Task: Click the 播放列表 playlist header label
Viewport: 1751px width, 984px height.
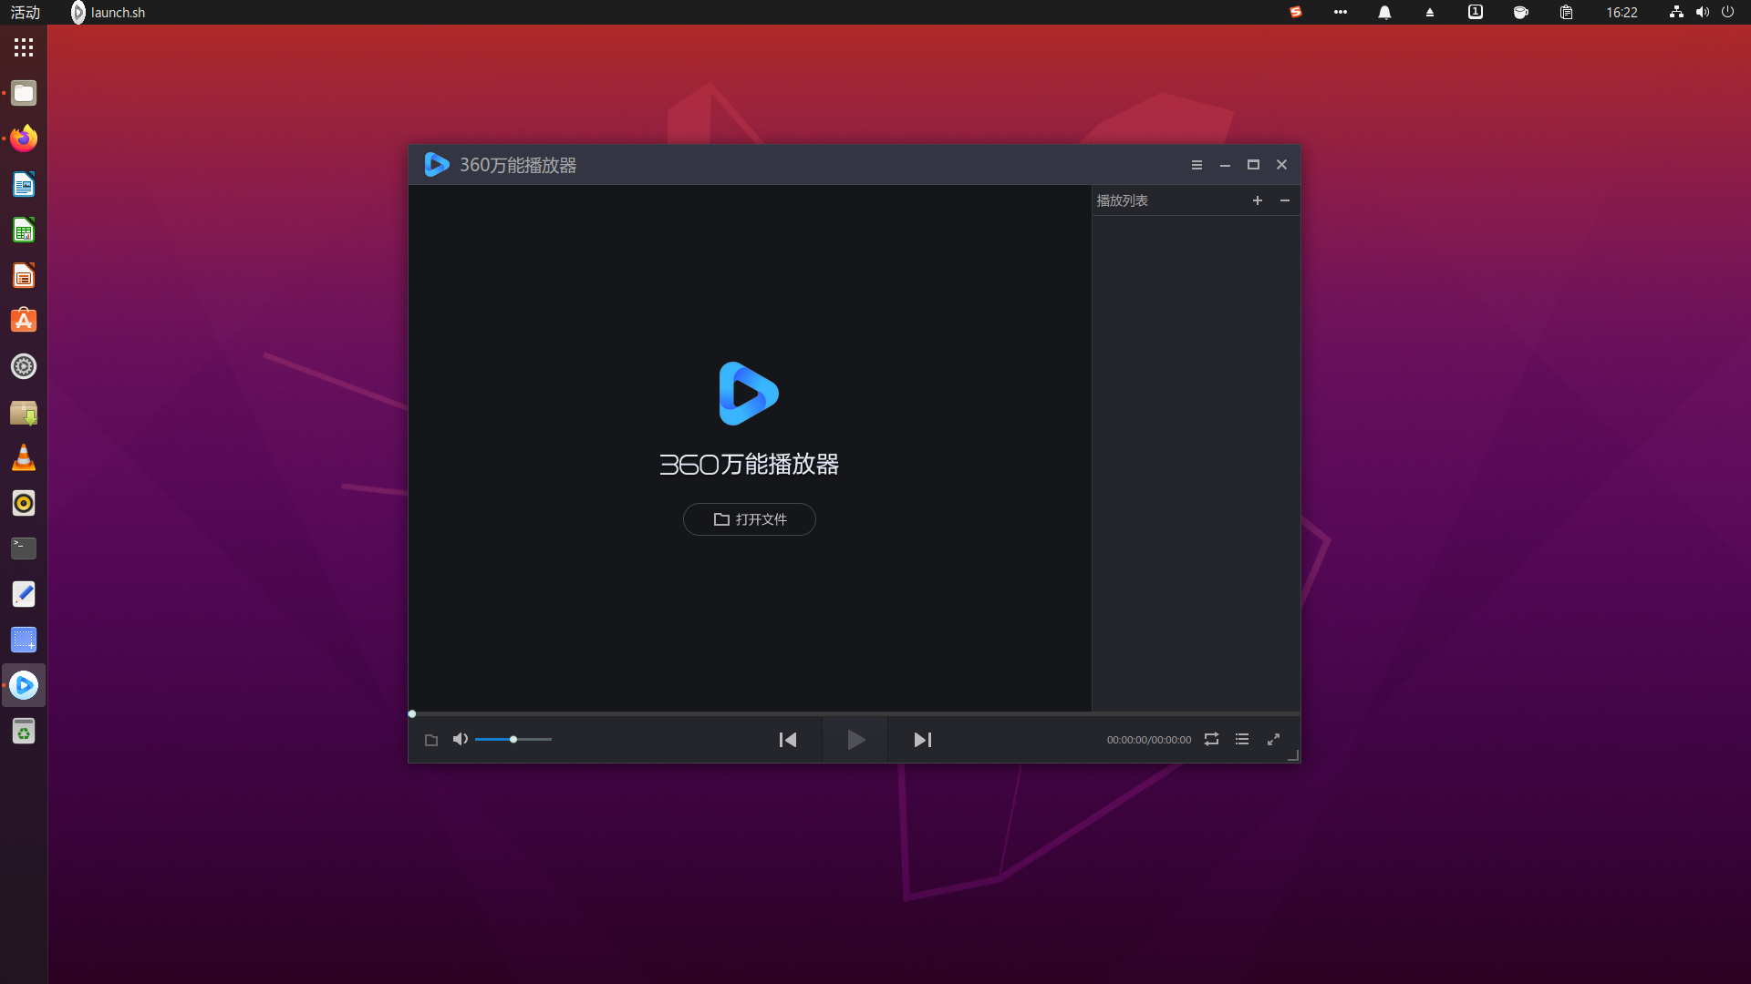Action: click(x=1122, y=200)
